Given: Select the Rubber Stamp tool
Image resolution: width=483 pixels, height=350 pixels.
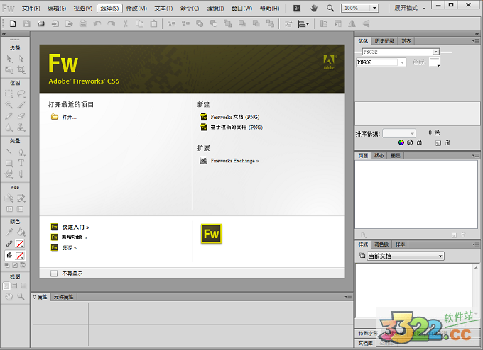Looking at the screenshot, I should click(21, 128).
